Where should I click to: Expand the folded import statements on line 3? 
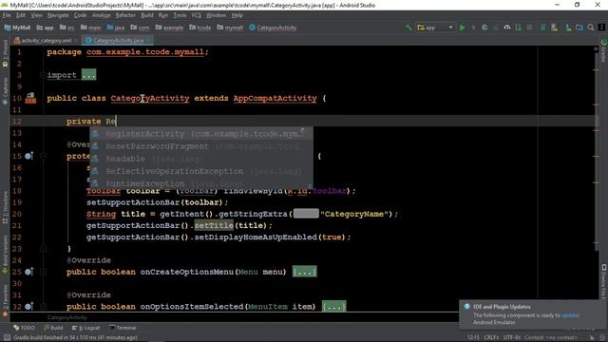pos(88,75)
